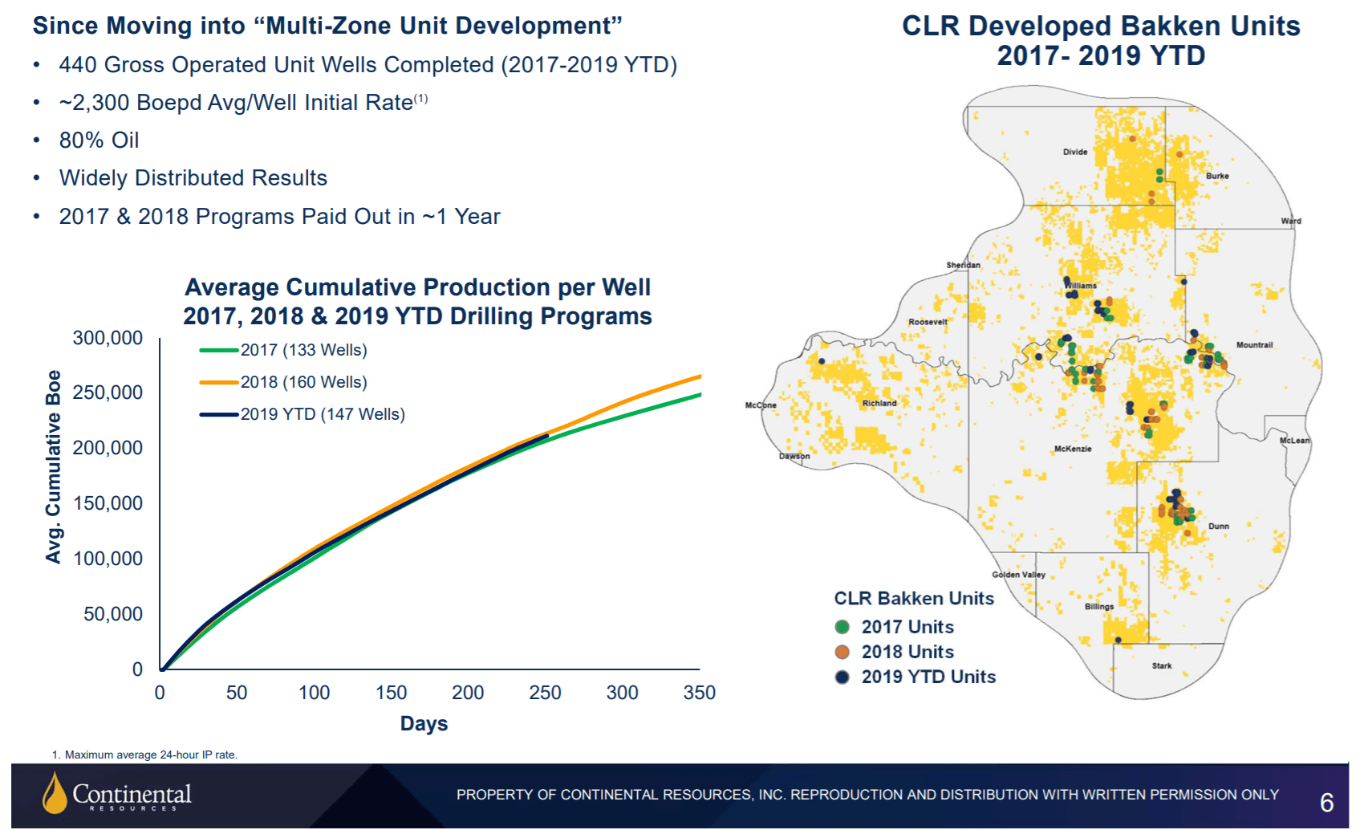The image size is (1360, 838).
Task: Click the chart subtitle '2017, 2018 & 2019 YTD Drilling Programs'
Action: 417,316
